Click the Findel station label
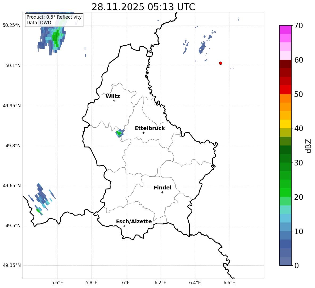Screen dimensions: 315x288 [163, 188]
